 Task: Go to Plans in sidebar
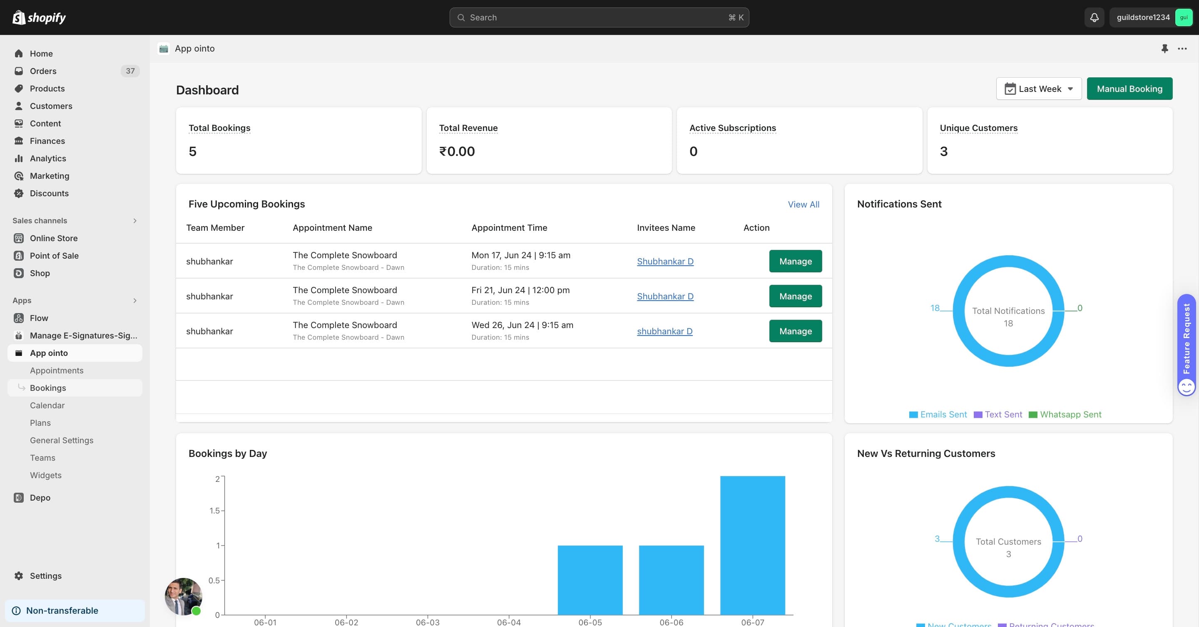coord(40,423)
